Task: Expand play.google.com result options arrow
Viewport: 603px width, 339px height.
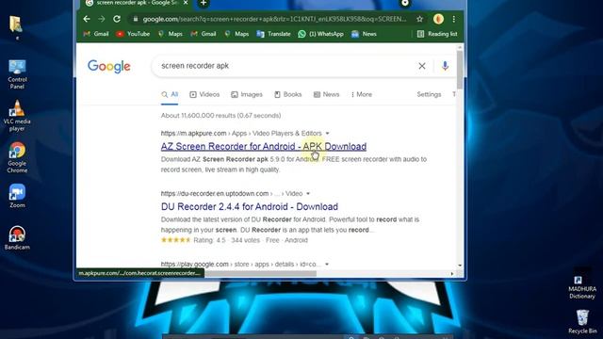Action: pyautogui.click(x=327, y=265)
